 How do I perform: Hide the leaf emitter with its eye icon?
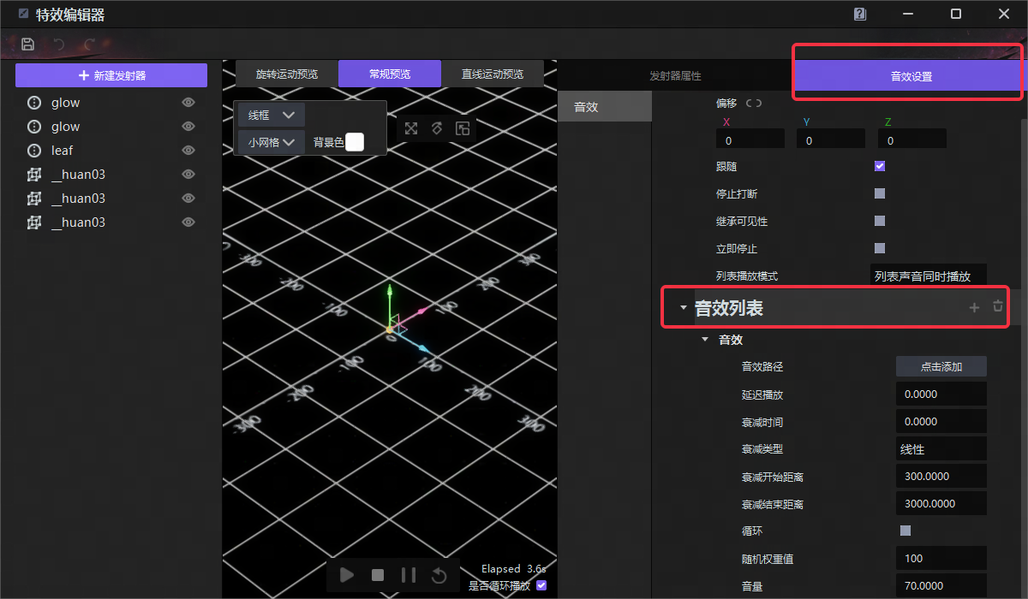pos(188,151)
